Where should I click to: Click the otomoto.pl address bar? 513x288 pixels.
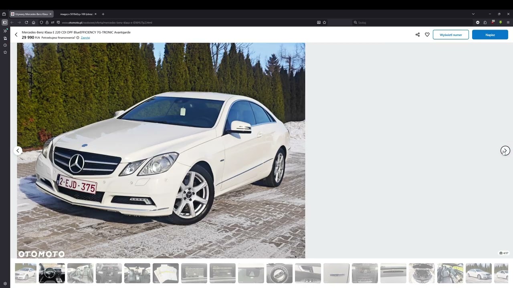pyautogui.click(x=184, y=22)
